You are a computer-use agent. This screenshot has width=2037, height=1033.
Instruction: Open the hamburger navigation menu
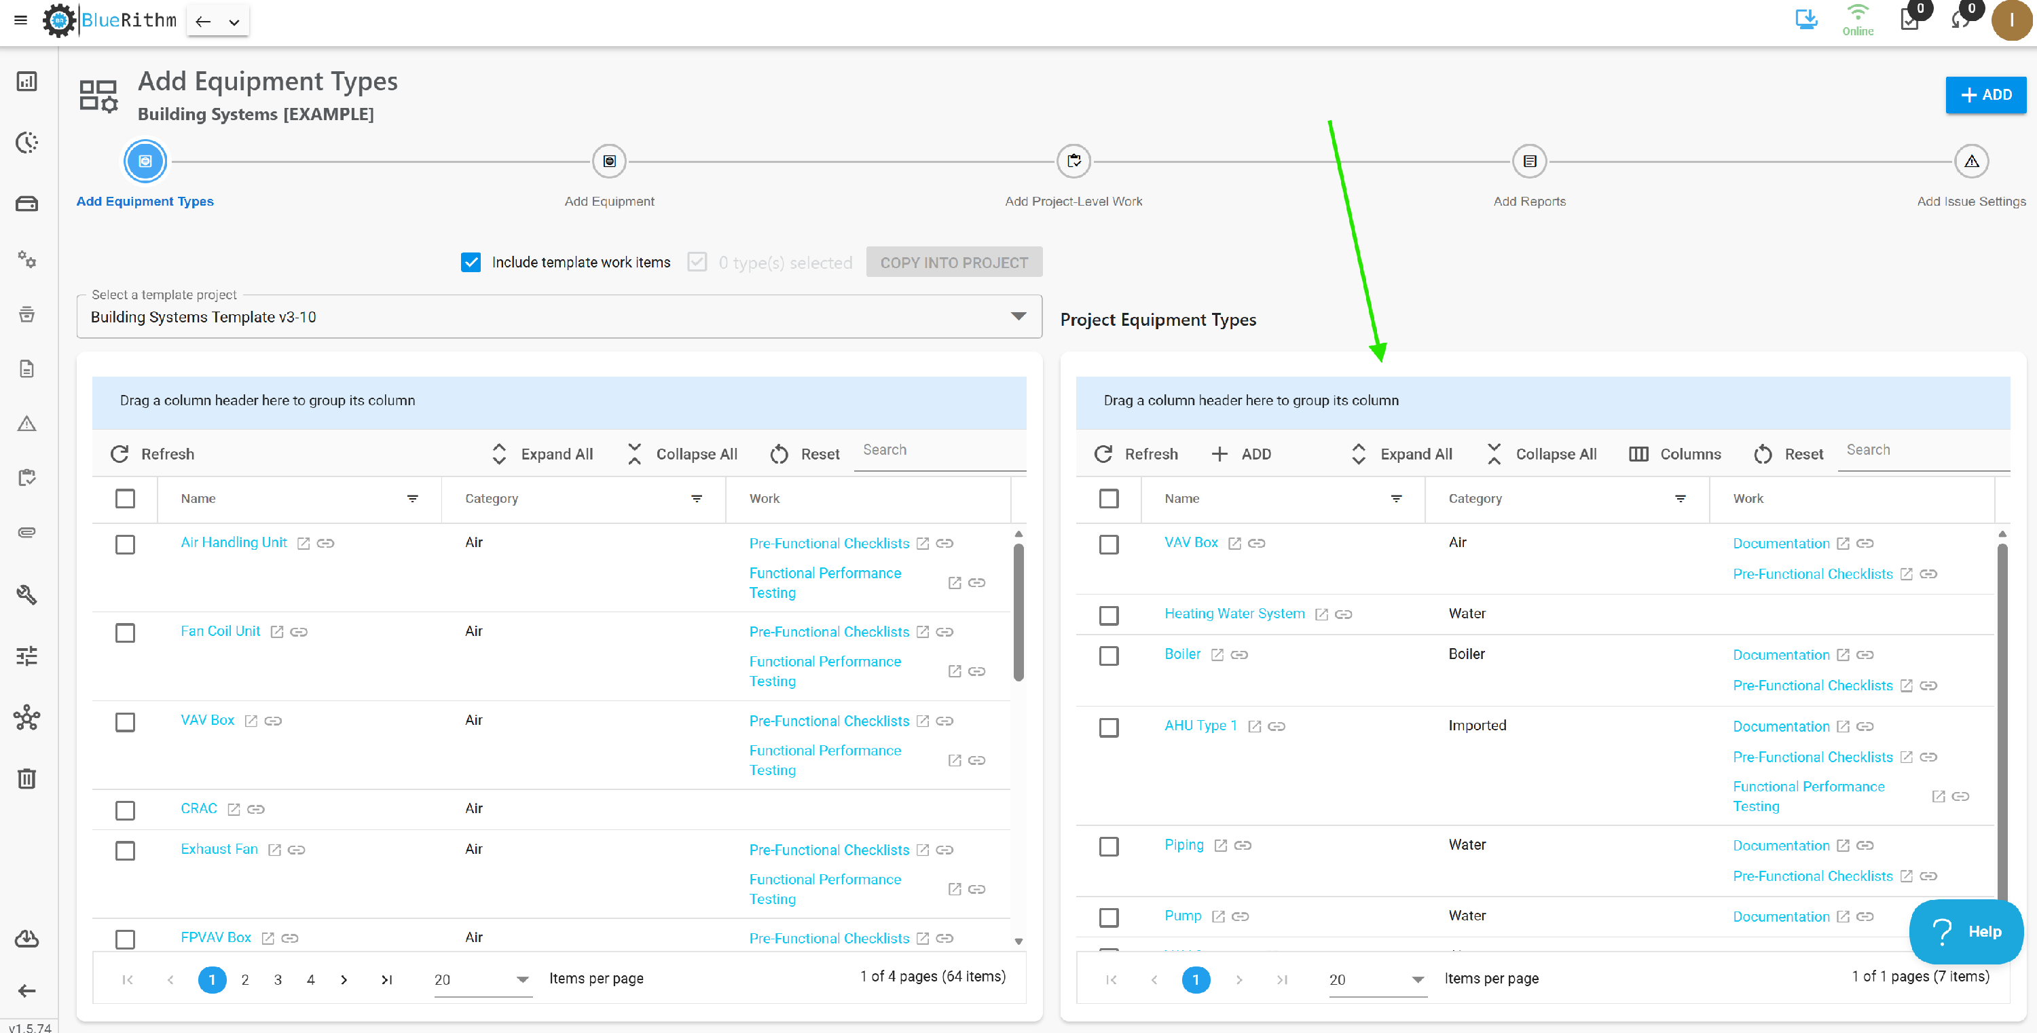pos(20,20)
